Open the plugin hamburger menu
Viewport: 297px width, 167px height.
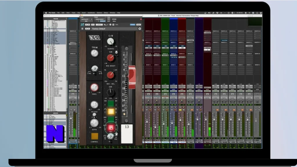(82, 29)
